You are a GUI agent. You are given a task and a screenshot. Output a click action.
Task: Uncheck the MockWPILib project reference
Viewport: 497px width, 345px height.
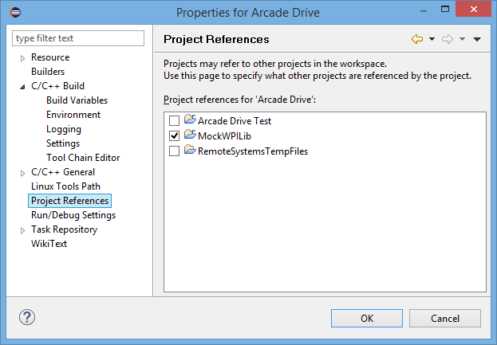pos(175,136)
